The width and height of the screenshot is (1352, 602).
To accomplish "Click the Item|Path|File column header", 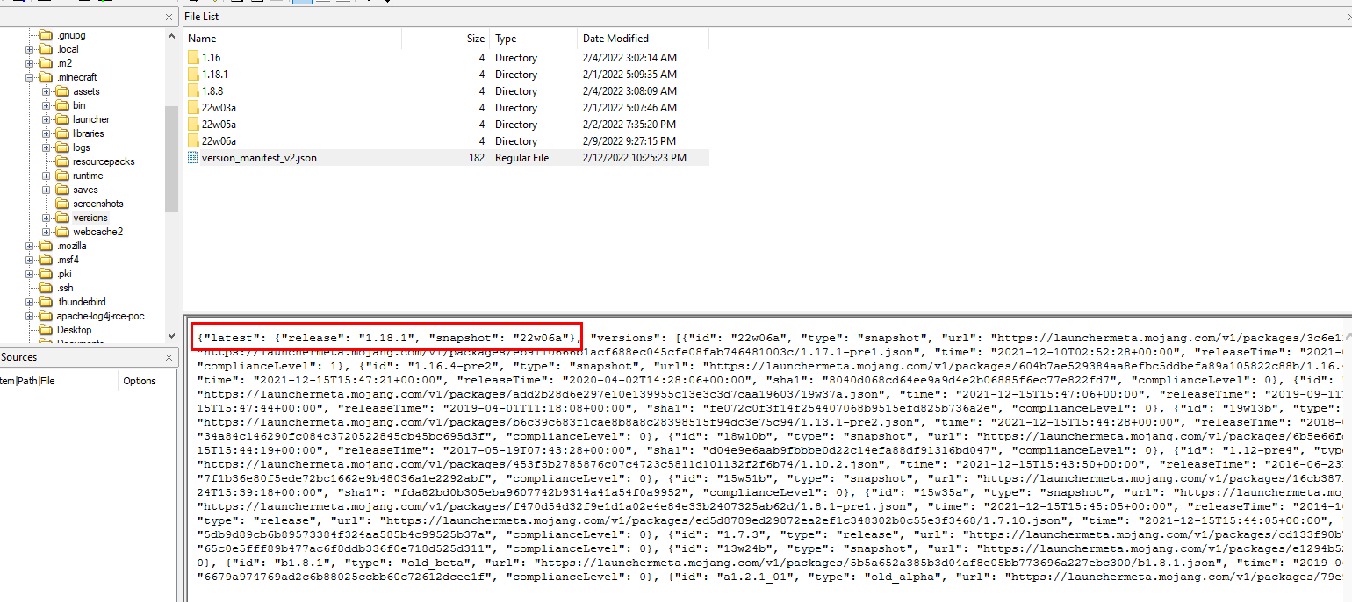I will click(x=58, y=381).
